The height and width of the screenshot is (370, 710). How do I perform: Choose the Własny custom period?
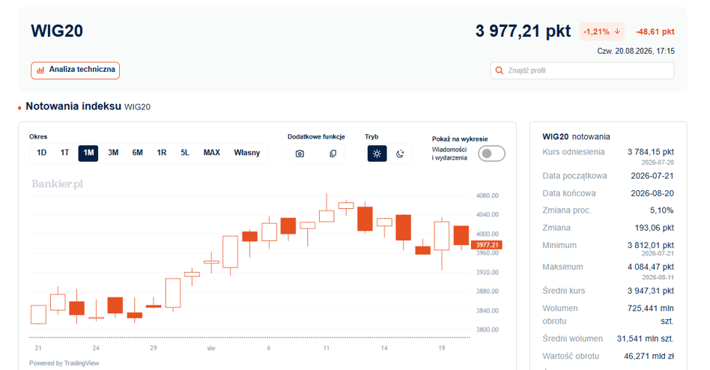247,153
